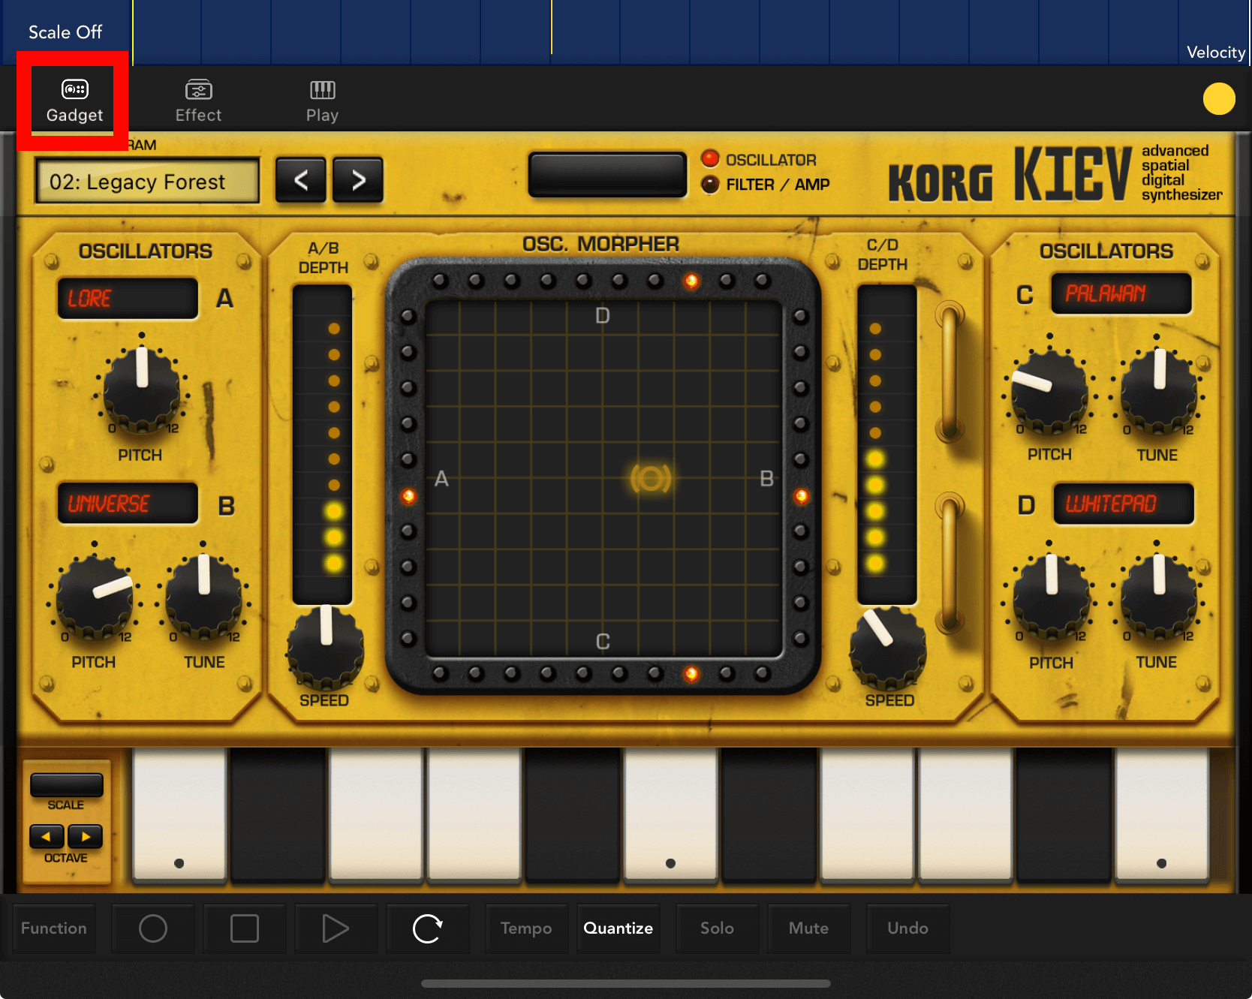The width and height of the screenshot is (1252, 999).
Task: Open the Function menu
Action: (x=54, y=928)
